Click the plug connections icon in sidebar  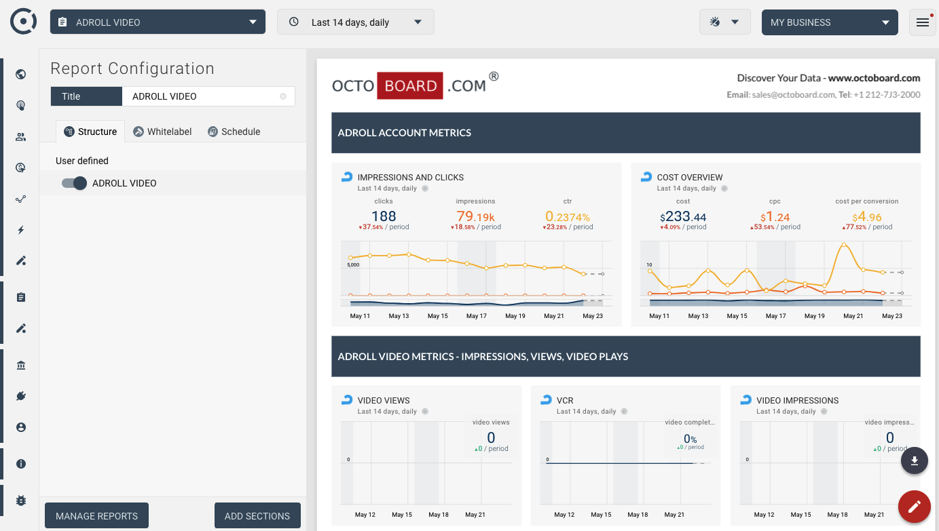click(x=21, y=396)
